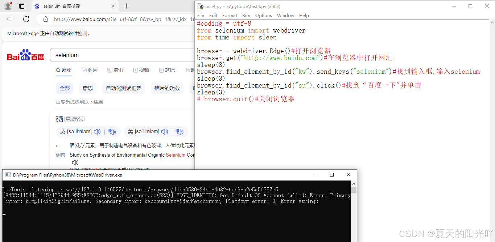Switch to the 网页 results tab
The image size is (495, 242).
pyautogui.click(x=64, y=70)
